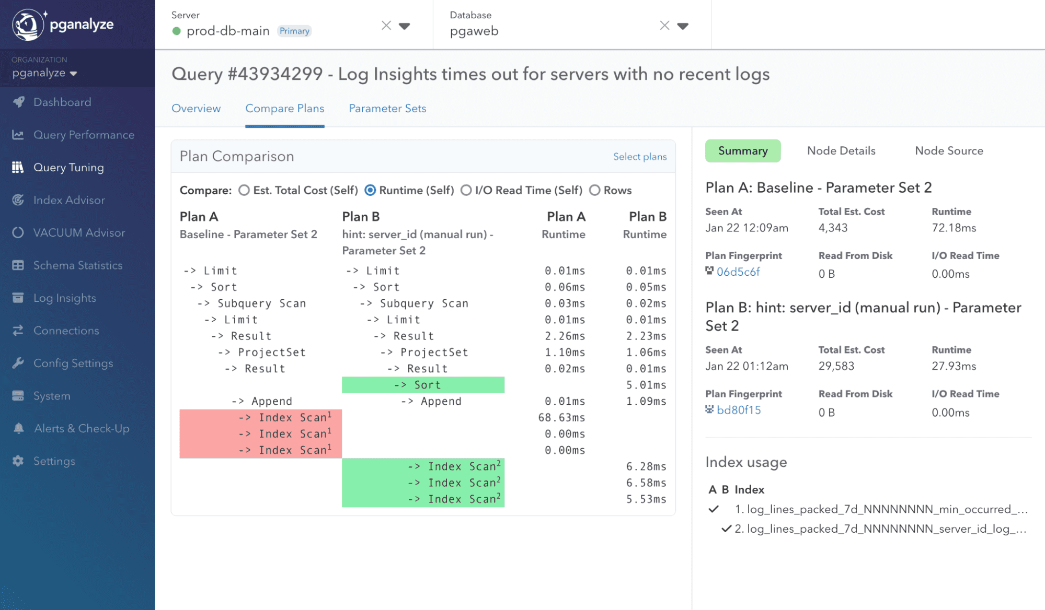Open the Dashboard from the sidebar
Screen dimensions: 1045x610
coord(62,102)
